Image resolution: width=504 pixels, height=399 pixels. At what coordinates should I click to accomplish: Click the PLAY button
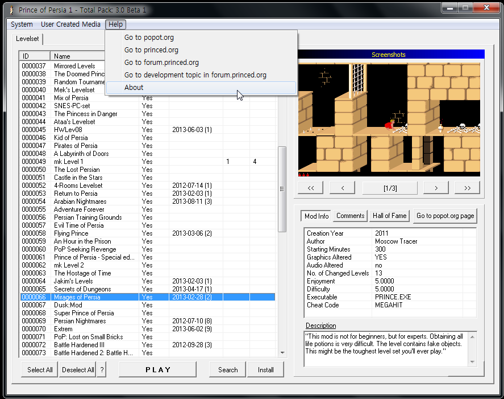pyautogui.click(x=158, y=370)
